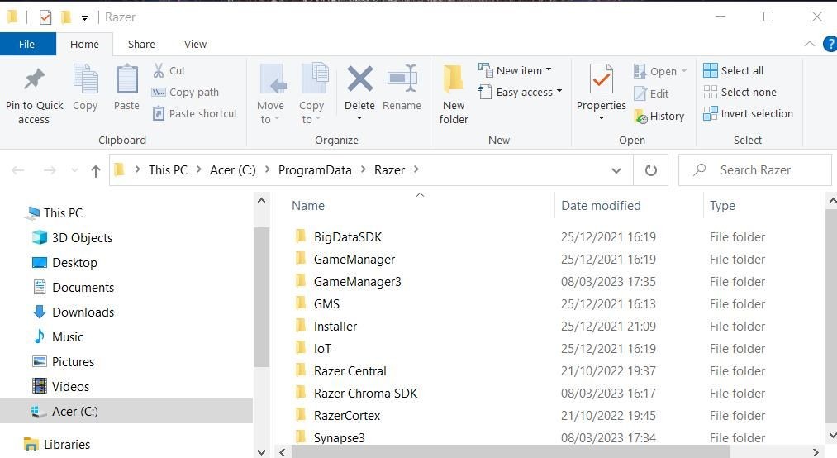The width and height of the screenshot is (837, 458).
Task: Click the Rename ribbon icon
Action: 402,79
